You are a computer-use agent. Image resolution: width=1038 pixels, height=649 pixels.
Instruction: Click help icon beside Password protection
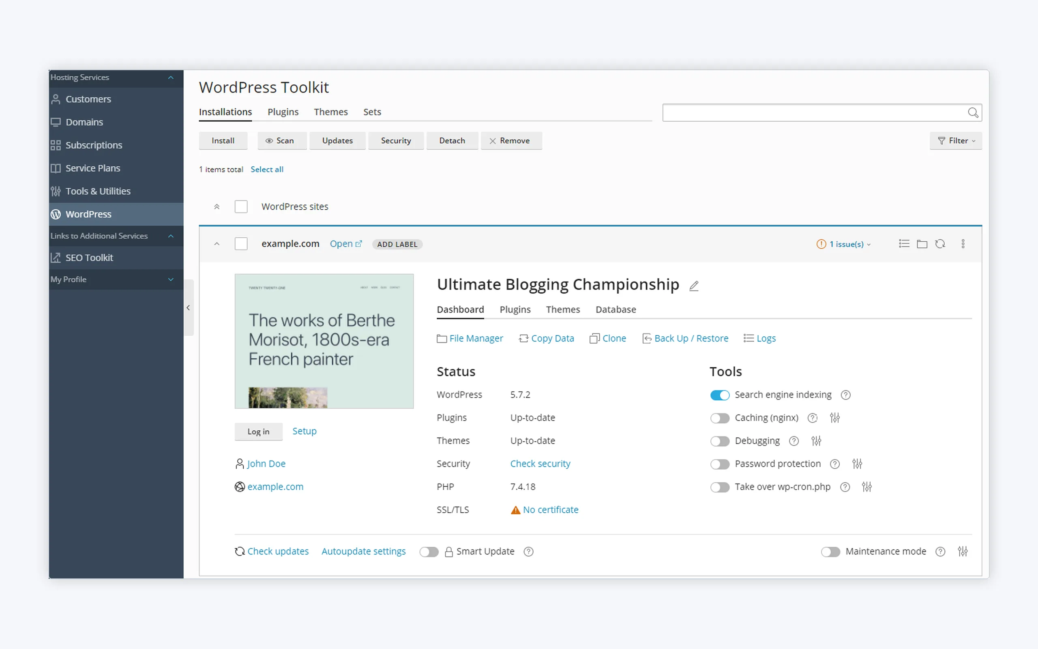835,464
